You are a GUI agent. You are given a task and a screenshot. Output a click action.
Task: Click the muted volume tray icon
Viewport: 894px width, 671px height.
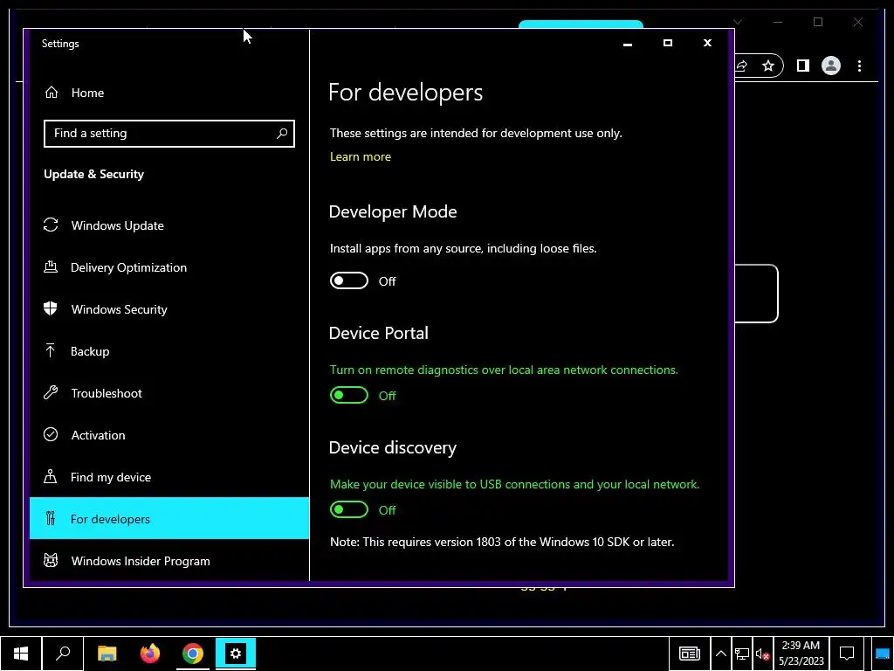click(762, 654)
